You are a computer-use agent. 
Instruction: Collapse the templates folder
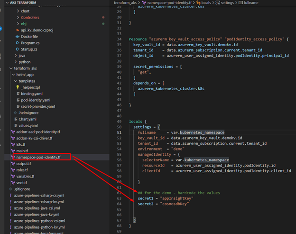[x=16, y=81]
